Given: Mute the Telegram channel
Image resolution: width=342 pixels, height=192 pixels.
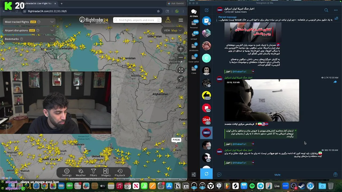Looking at the screenshot, I should point(277,175).
